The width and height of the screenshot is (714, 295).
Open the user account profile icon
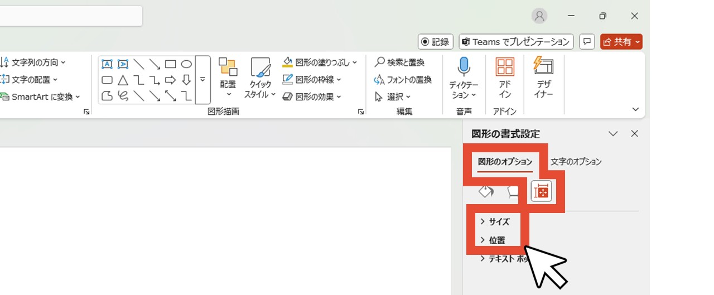[539, 16]
